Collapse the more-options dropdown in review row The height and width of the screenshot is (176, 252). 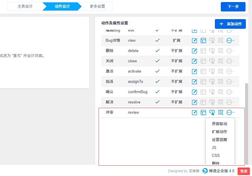pyautogui.click(x=230, y=113)
